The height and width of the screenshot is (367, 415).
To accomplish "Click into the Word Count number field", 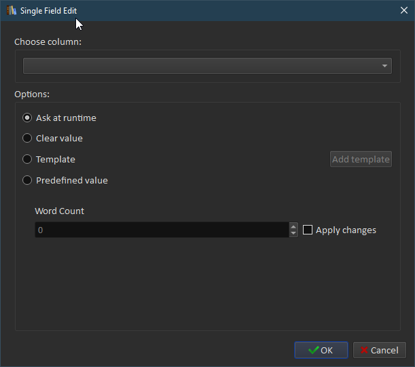I will pos(162,230).
